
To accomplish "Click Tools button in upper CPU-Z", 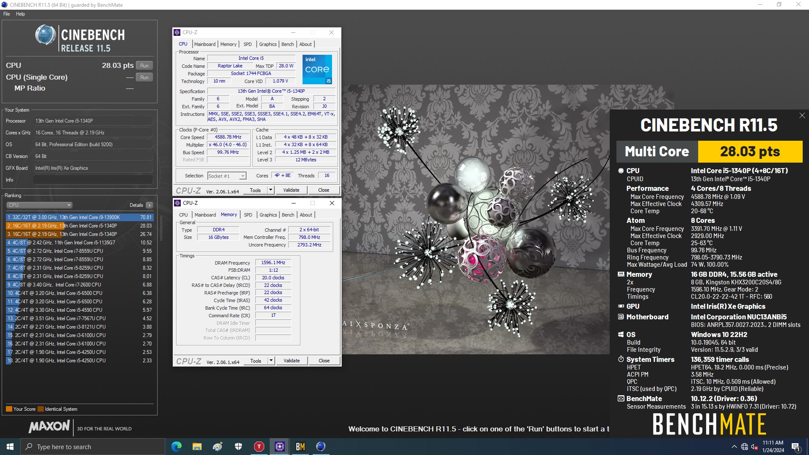I will [x=255, y=190].
